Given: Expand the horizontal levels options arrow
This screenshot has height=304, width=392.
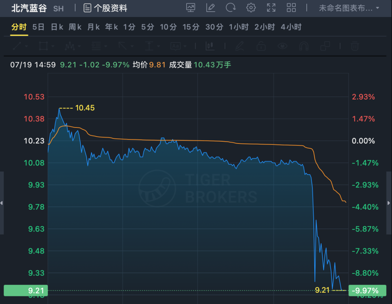Looking at the screenshot, I should (106, 46).
